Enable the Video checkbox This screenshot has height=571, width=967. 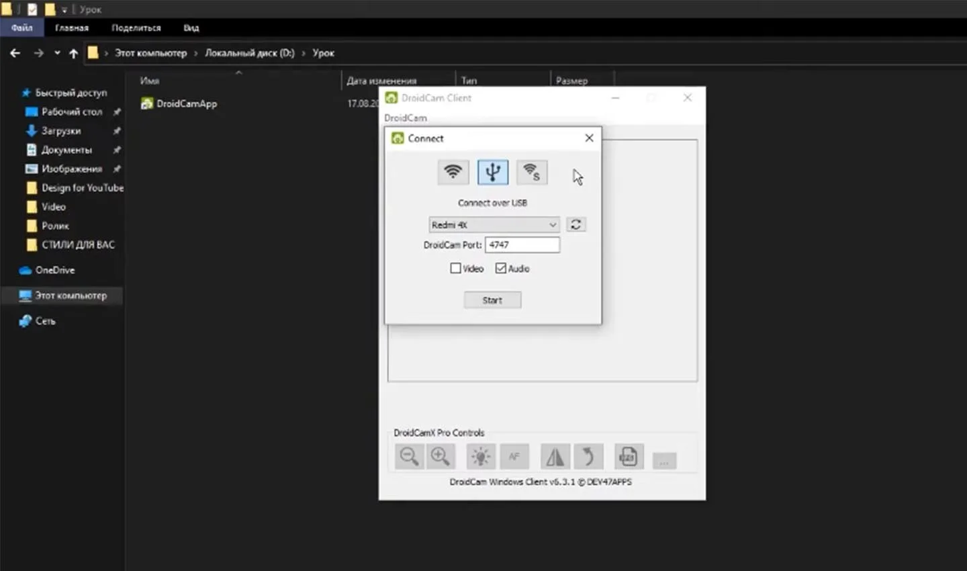455,268
